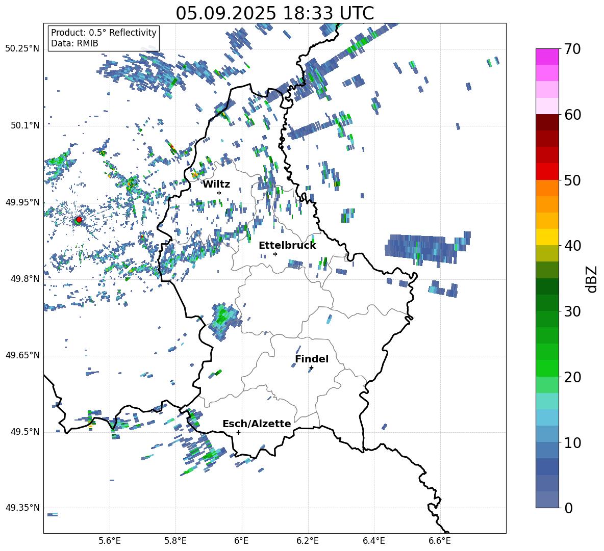Click the 6.2°E longitude label
This screenshot has width=604, height=551.
(308, 541)
